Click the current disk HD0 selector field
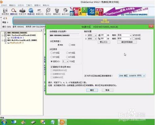Image resolution: width=155 pixels, height=125 pixels. pyautogui.click(x=65, y=35)
